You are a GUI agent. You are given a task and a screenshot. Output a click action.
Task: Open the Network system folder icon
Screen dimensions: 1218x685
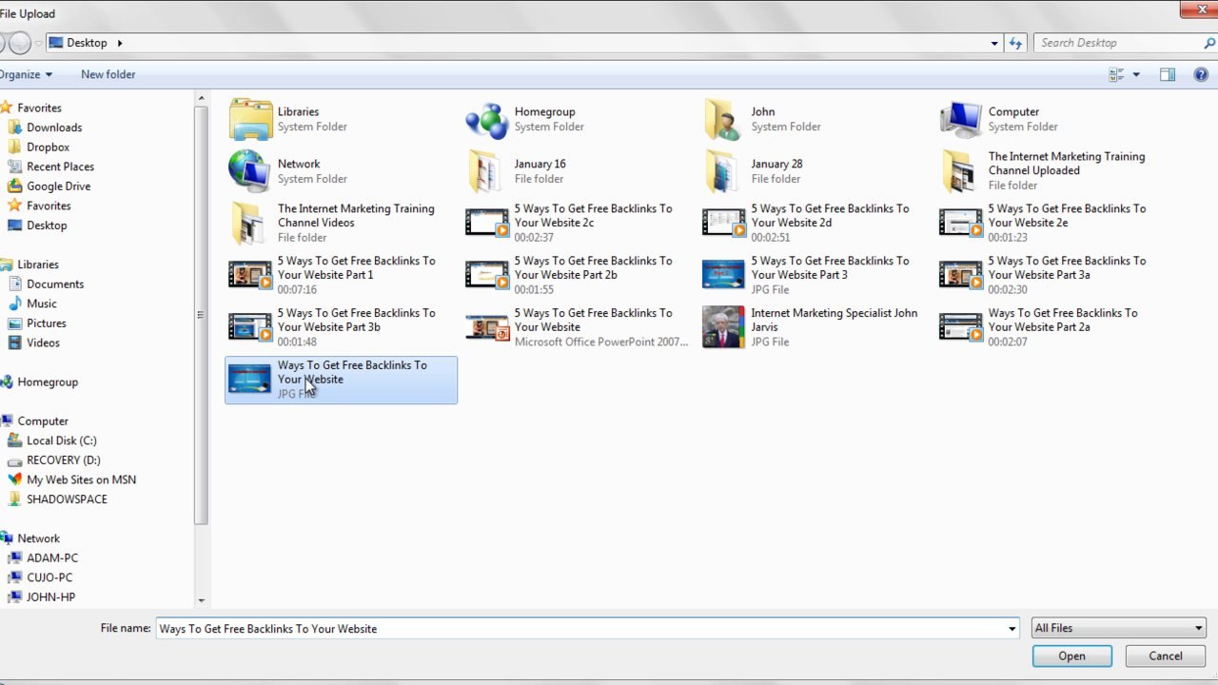coord(250,171)
